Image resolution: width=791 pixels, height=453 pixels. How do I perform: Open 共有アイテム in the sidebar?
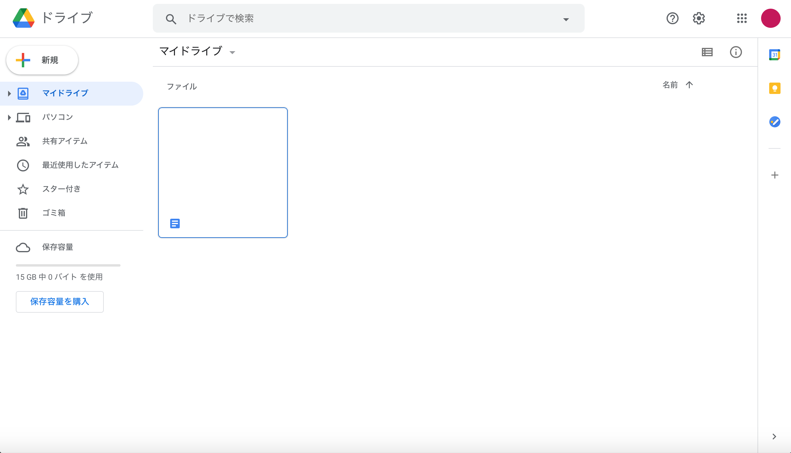coord(71,141)
